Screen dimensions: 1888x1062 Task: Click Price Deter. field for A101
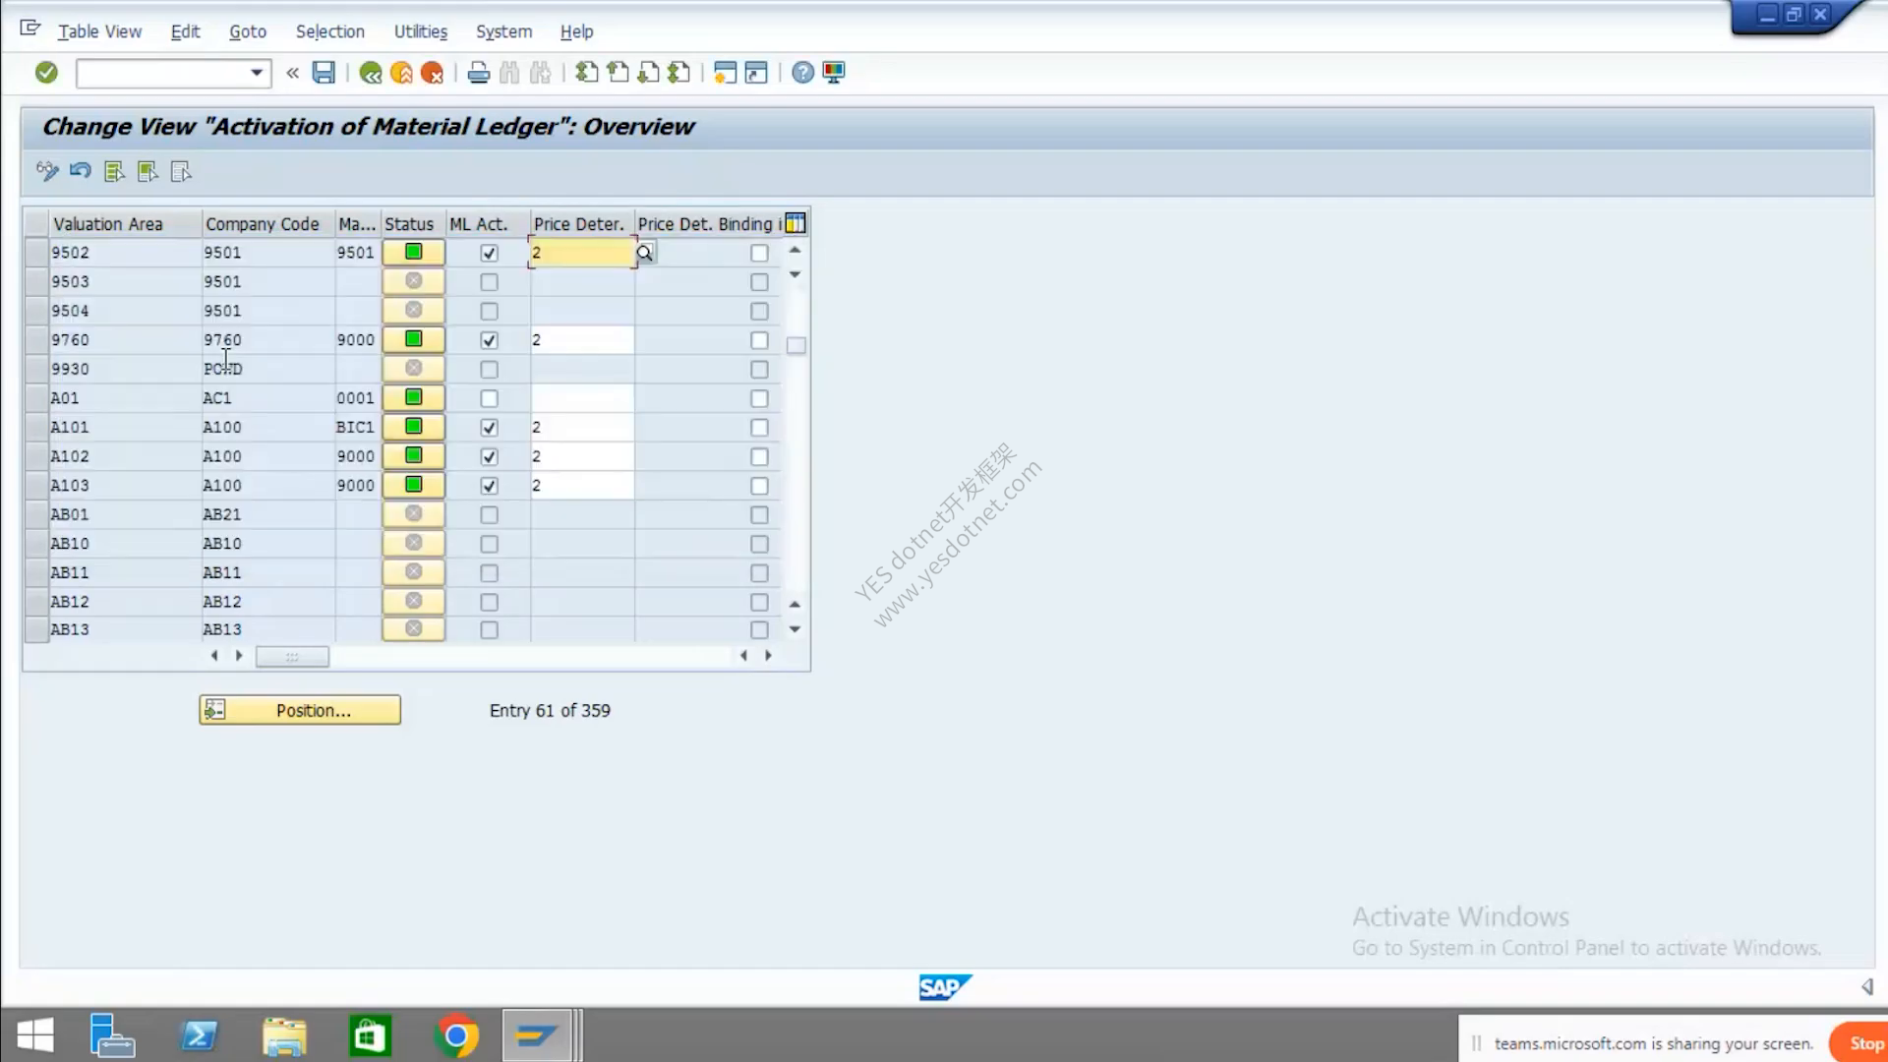pos(582,428)
